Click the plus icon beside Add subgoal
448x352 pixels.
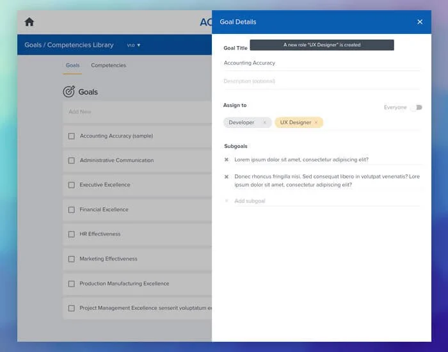click(227, 201)
